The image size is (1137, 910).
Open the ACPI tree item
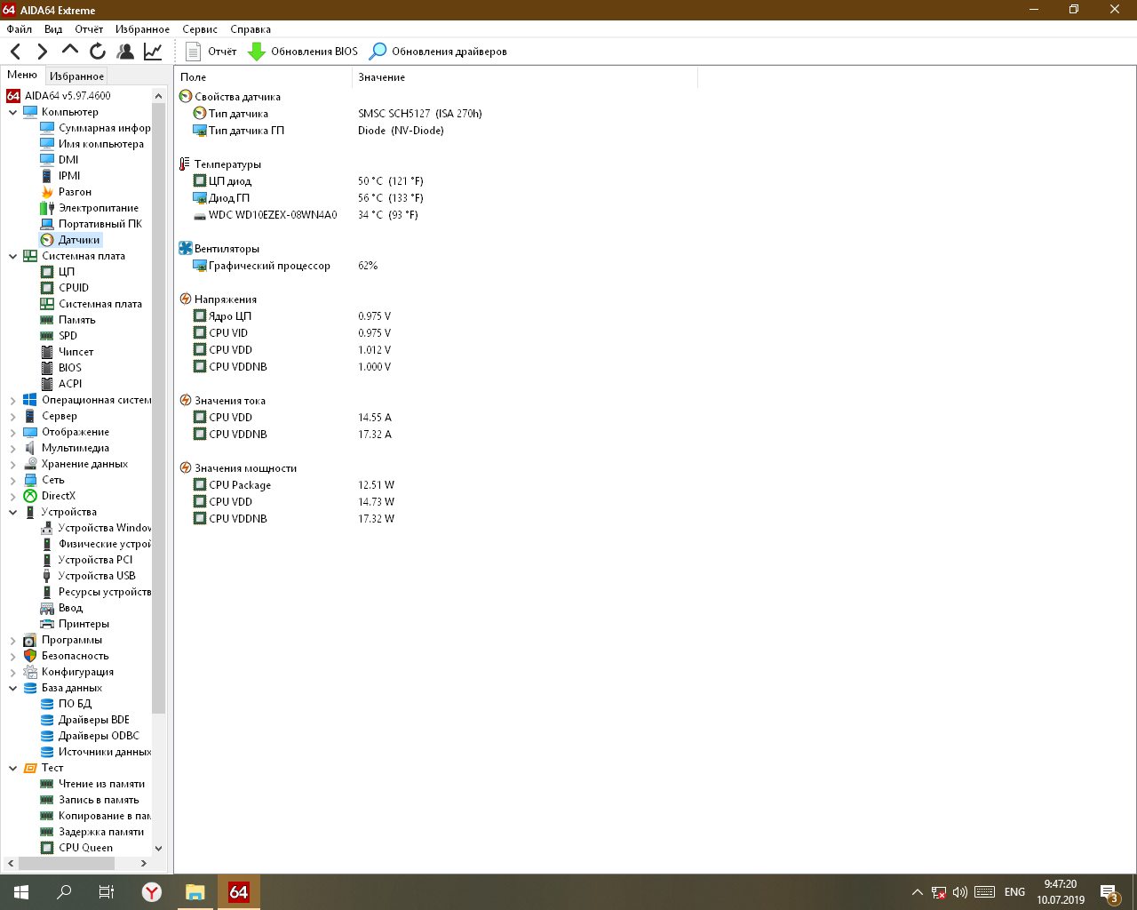point(60,384)
